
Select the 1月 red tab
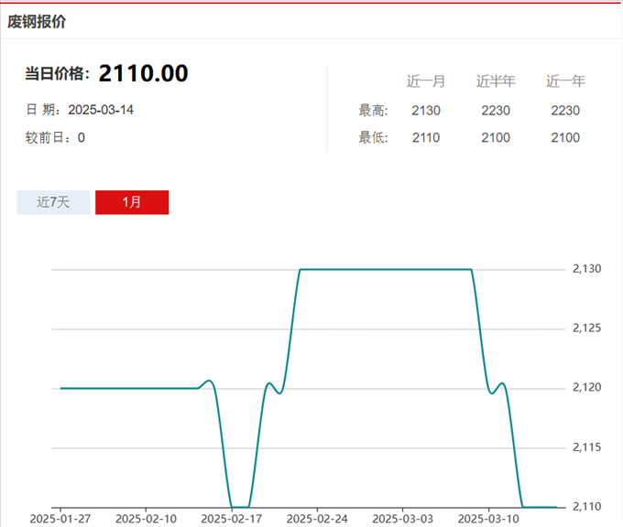tap(132, 202)
